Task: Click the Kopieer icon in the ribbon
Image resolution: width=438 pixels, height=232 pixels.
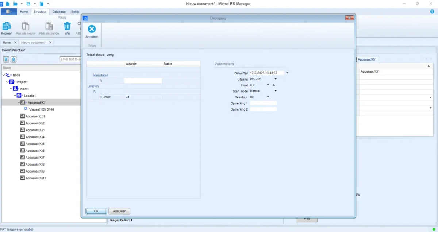Action: click(x=7, y=26)
